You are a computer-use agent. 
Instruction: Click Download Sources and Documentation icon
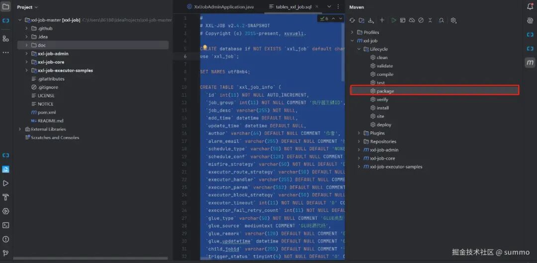[370, 20]
